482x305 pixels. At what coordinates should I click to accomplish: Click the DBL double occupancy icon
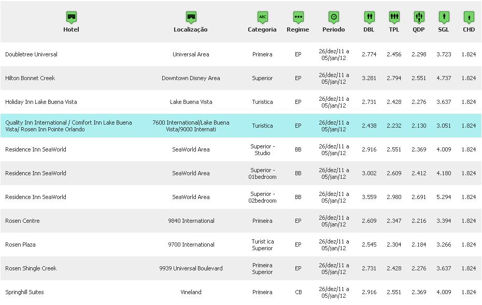(x=369, y=18)
